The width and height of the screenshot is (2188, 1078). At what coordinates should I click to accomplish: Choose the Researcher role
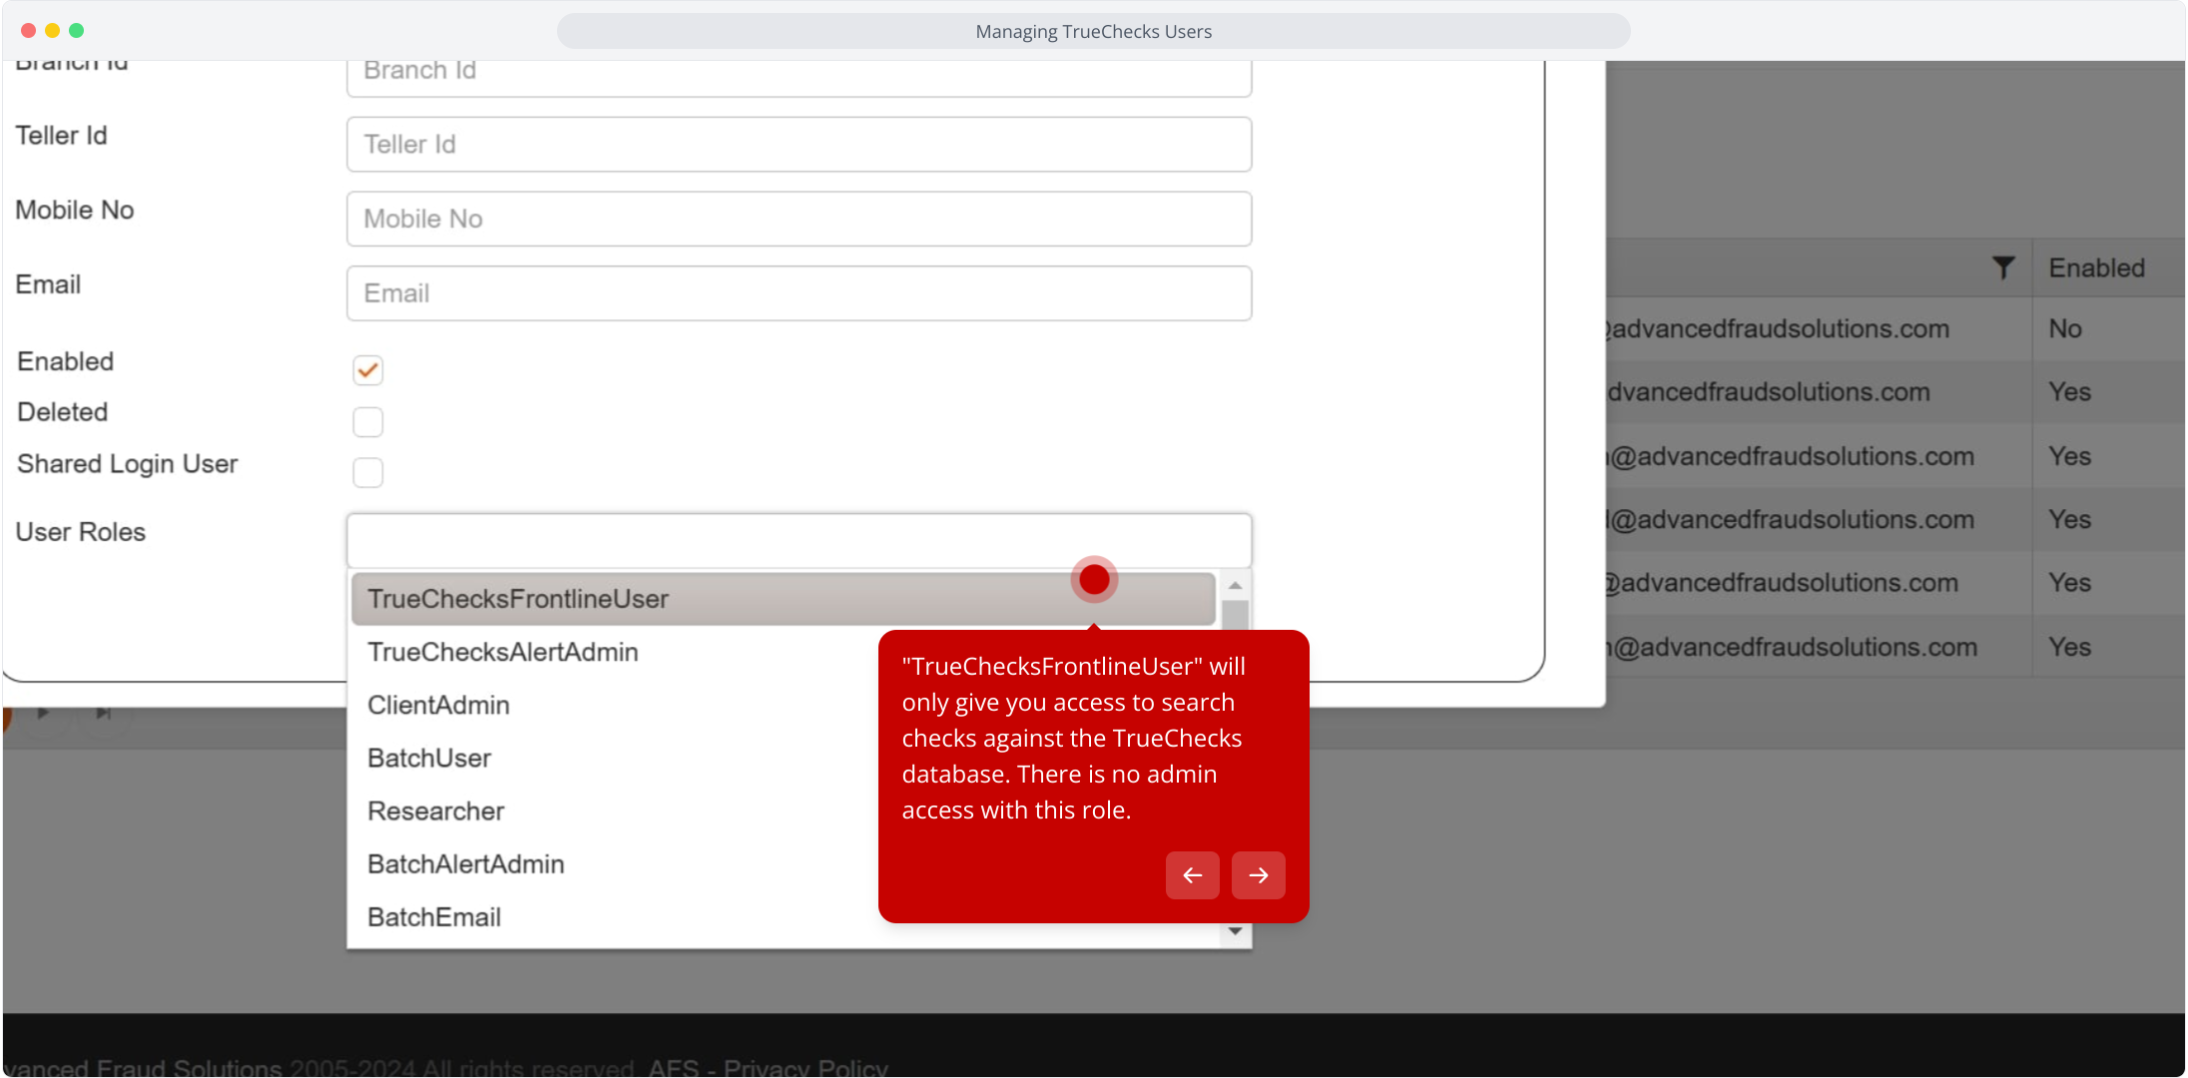(435, 810)
